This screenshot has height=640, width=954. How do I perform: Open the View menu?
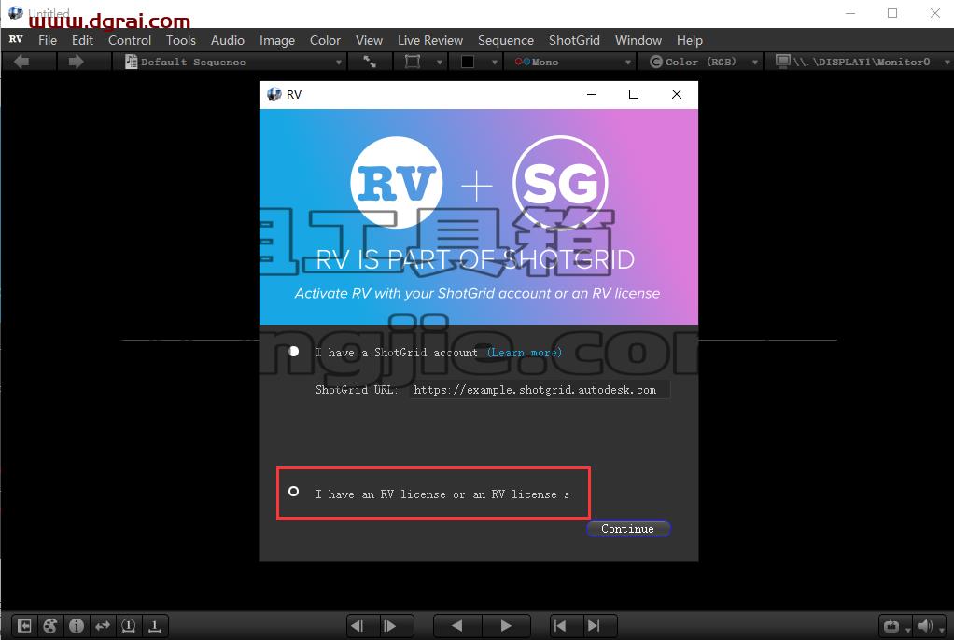click(369, 40)
